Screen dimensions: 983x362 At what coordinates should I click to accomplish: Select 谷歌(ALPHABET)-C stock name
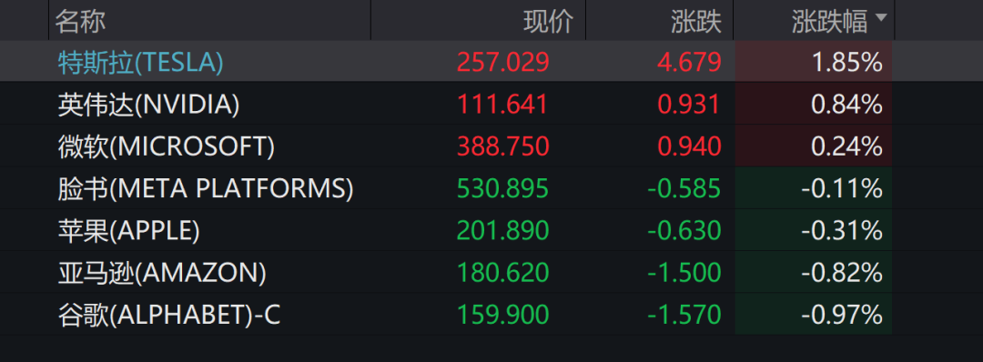click(x=169, y=315)
